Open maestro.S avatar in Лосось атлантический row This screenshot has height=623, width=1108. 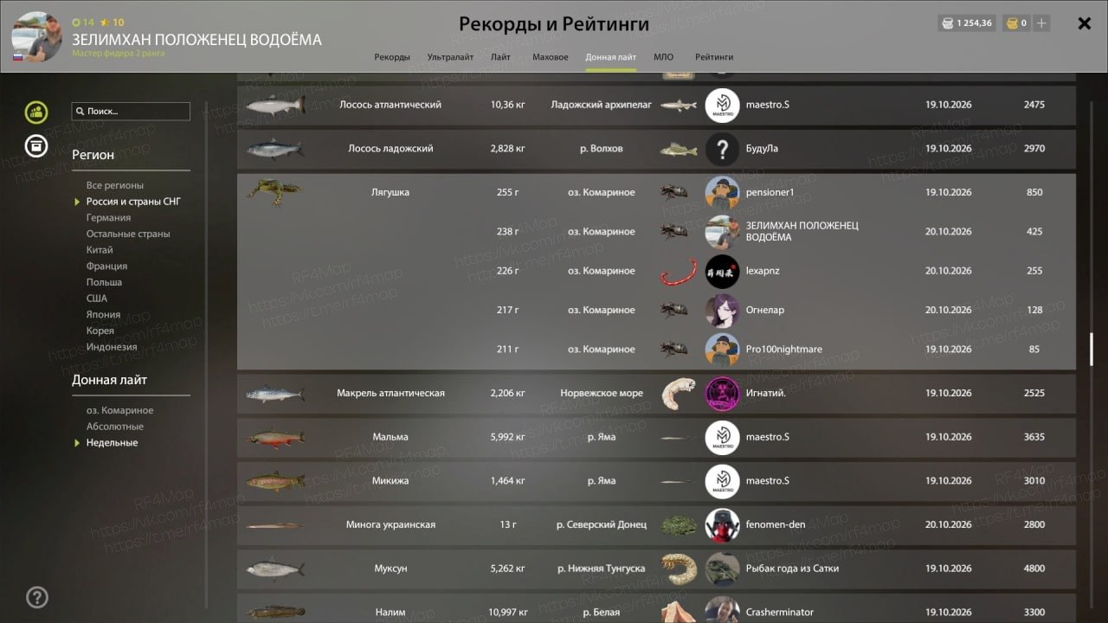tap(722, 105)
